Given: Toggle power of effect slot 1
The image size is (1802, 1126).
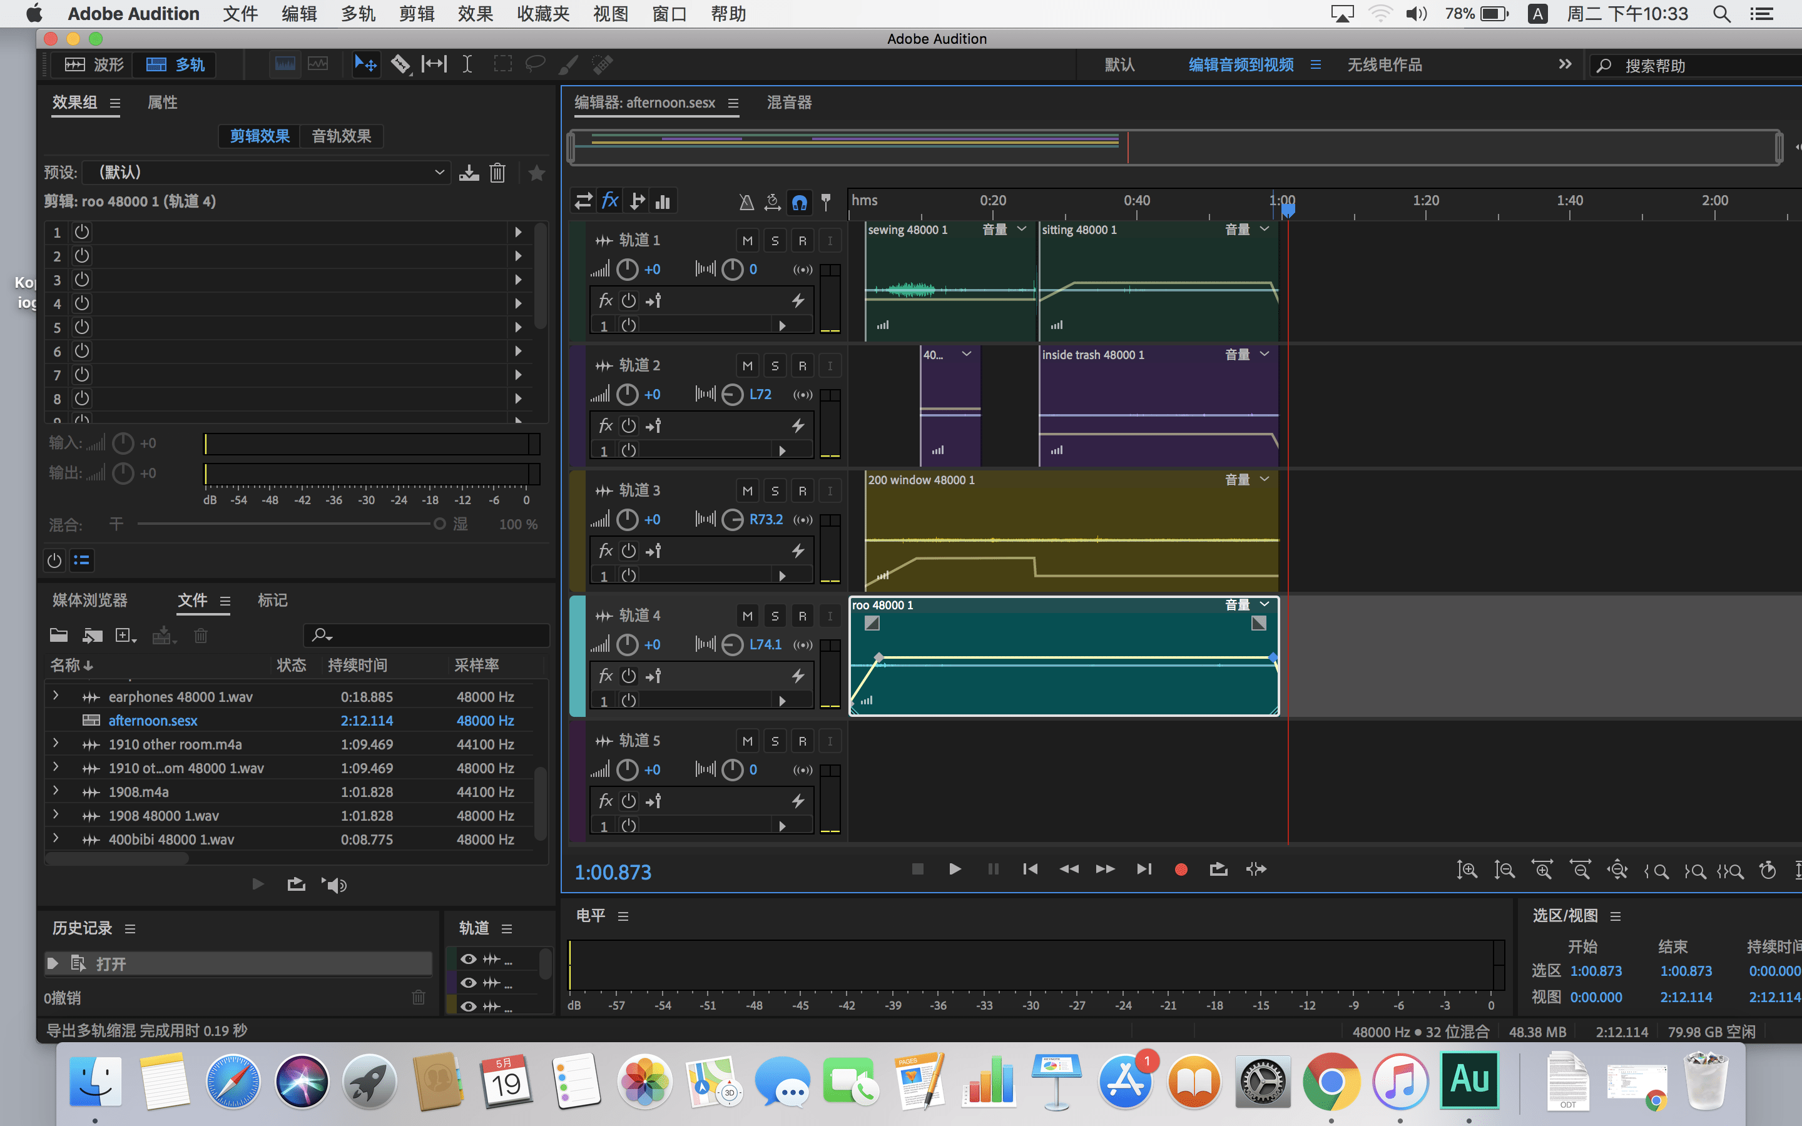Looking at the screenshot, I should pyautogui.click(x=82, y=232).
